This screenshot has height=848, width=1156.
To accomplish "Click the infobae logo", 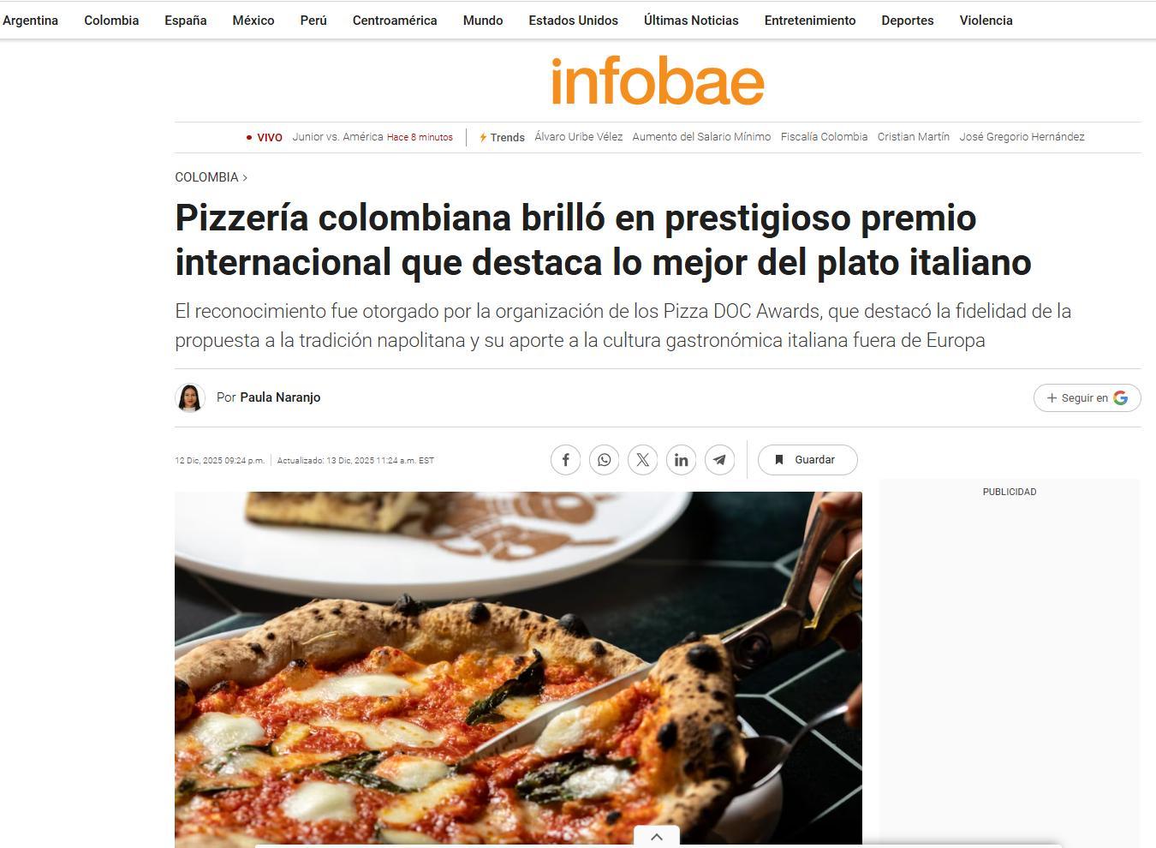I will (x=658, y=81).
